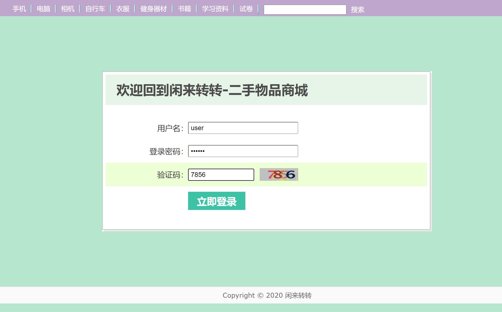Go to the 试卷 category
502x312 pixels.
(246, 9)
